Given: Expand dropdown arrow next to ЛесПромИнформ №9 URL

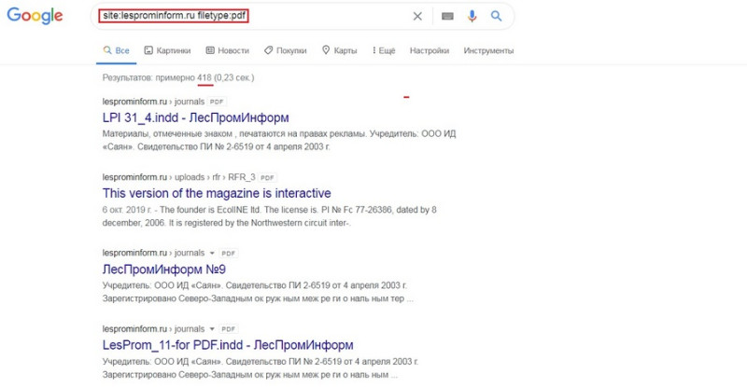Looking at the screenshot, I should click(212, 254).
